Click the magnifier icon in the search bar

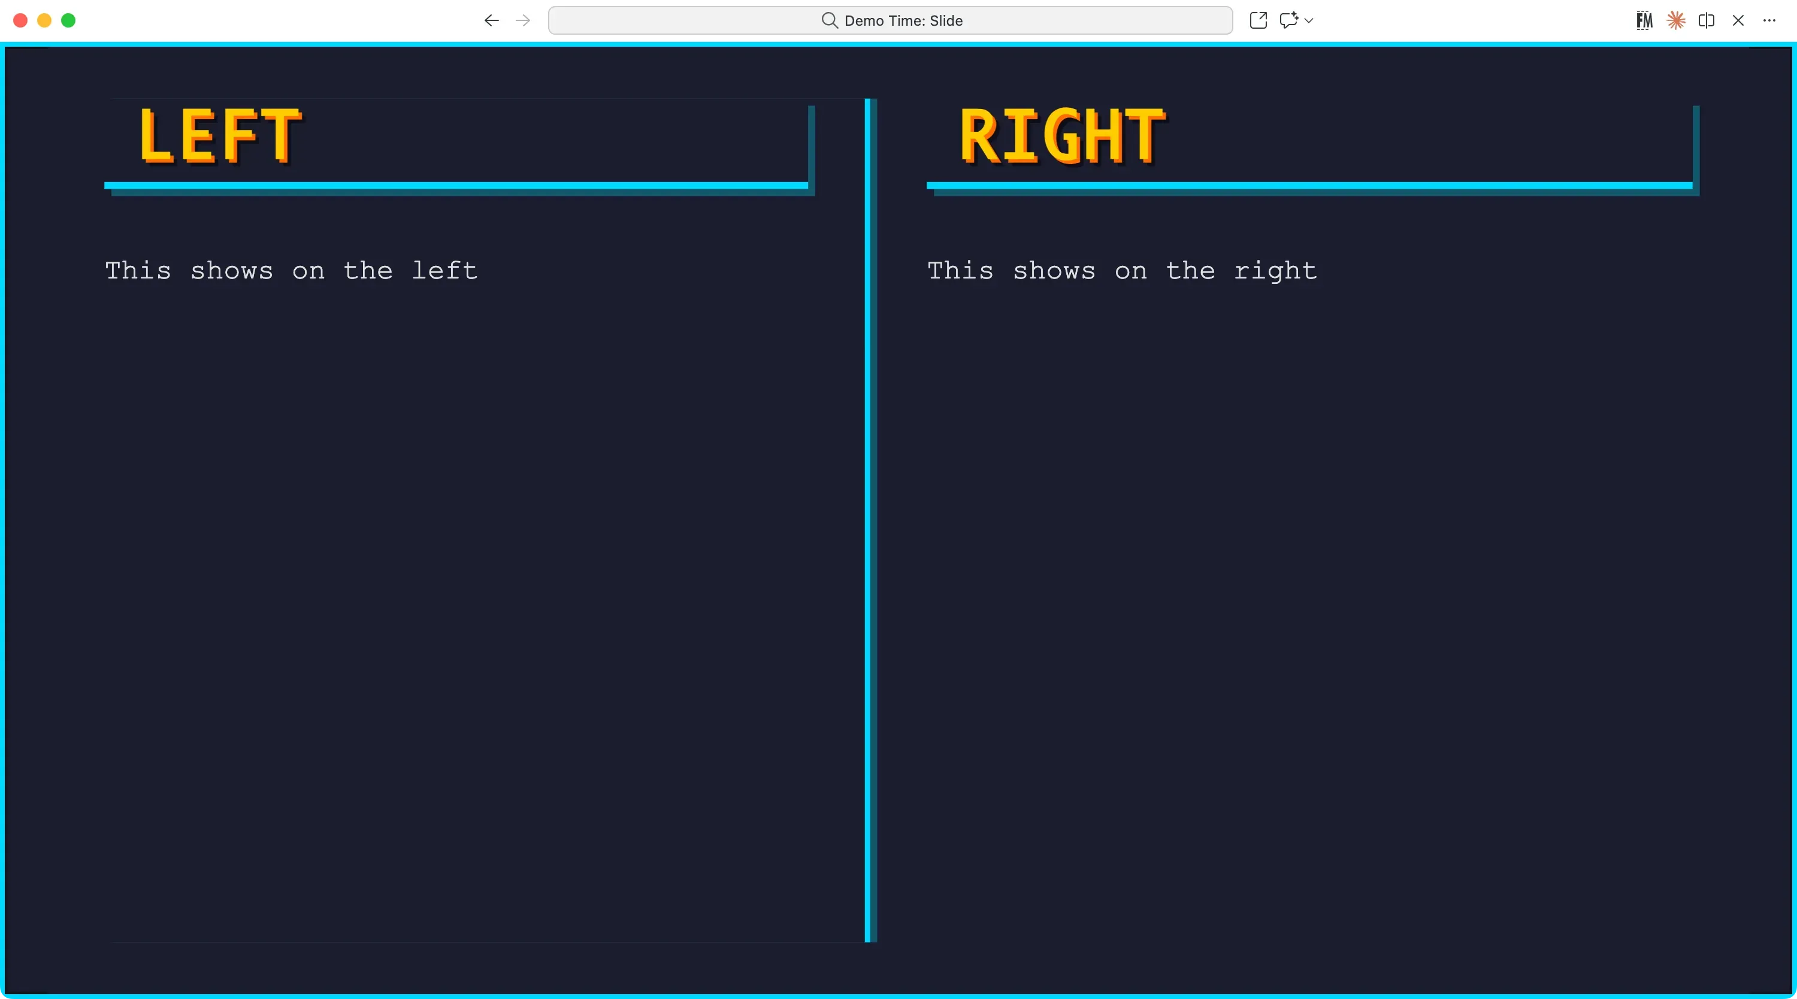coord(830,21)
